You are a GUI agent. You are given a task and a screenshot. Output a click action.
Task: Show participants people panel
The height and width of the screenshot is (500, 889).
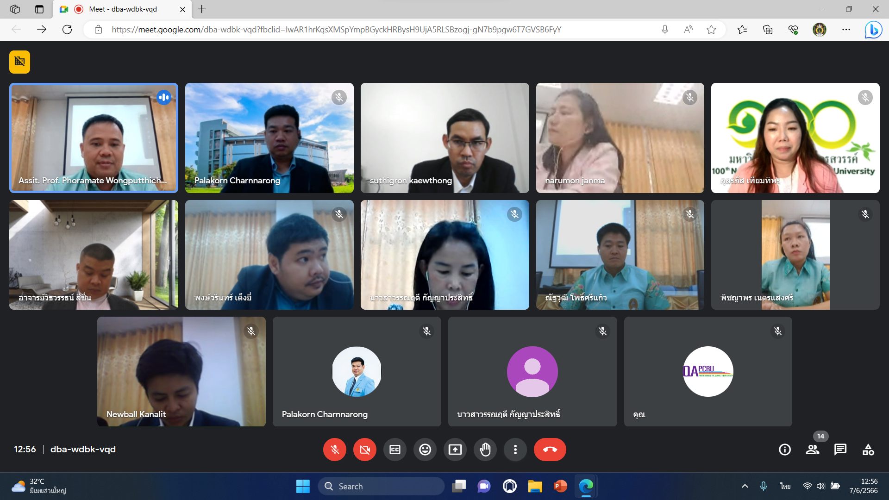[x=812, y=450]
